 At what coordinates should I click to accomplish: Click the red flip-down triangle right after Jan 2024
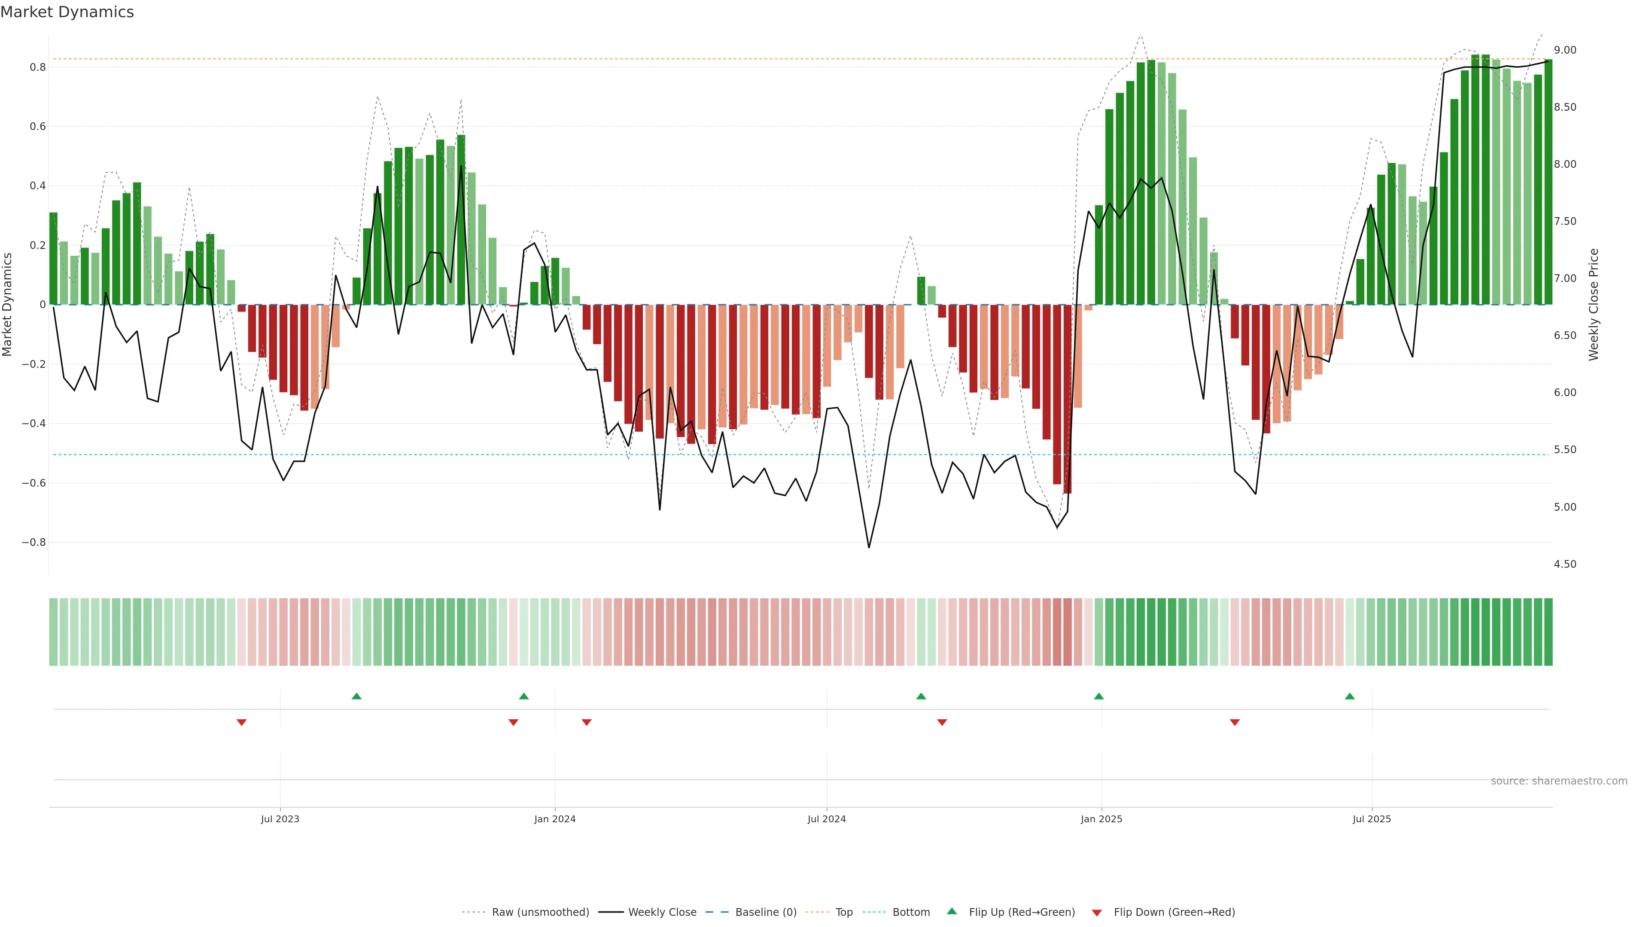tap(586, 722)
